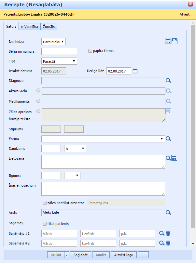Expand the Izsniedza Darbinieks dropdown

tap(54, 42)
